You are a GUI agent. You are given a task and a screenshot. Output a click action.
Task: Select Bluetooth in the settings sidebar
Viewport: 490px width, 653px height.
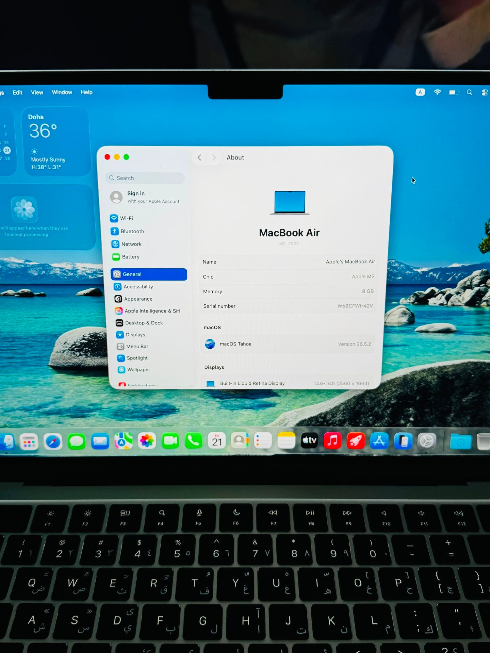point(148,231)
